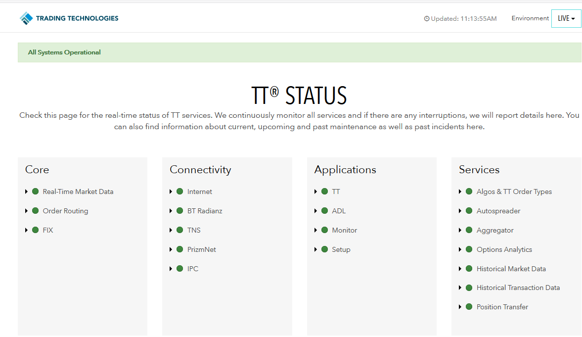This screenshot has width=582, height=337.
Task: Click green status dot for Setup
Action: point(325,249)
